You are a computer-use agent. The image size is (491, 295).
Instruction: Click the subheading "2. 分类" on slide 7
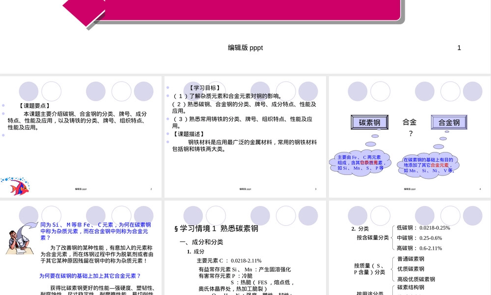(360, 229)
